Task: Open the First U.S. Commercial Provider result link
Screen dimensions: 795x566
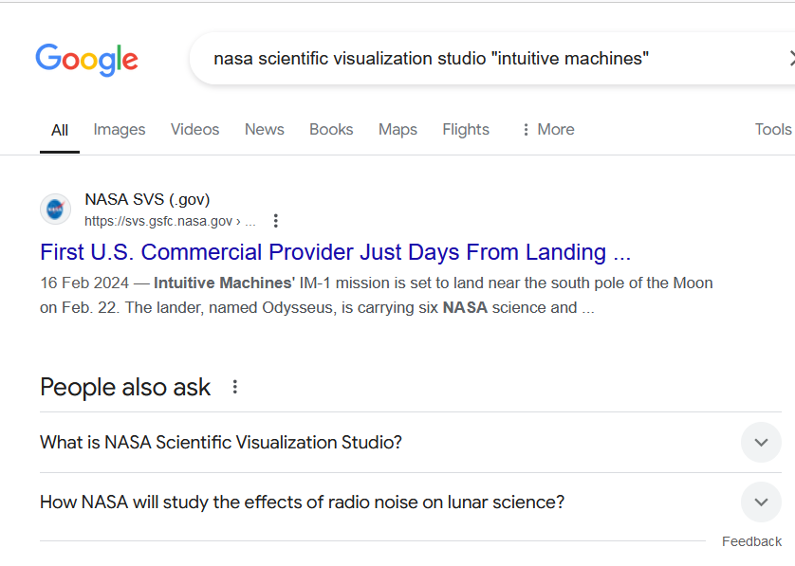Action: click(x=335, y=252)
